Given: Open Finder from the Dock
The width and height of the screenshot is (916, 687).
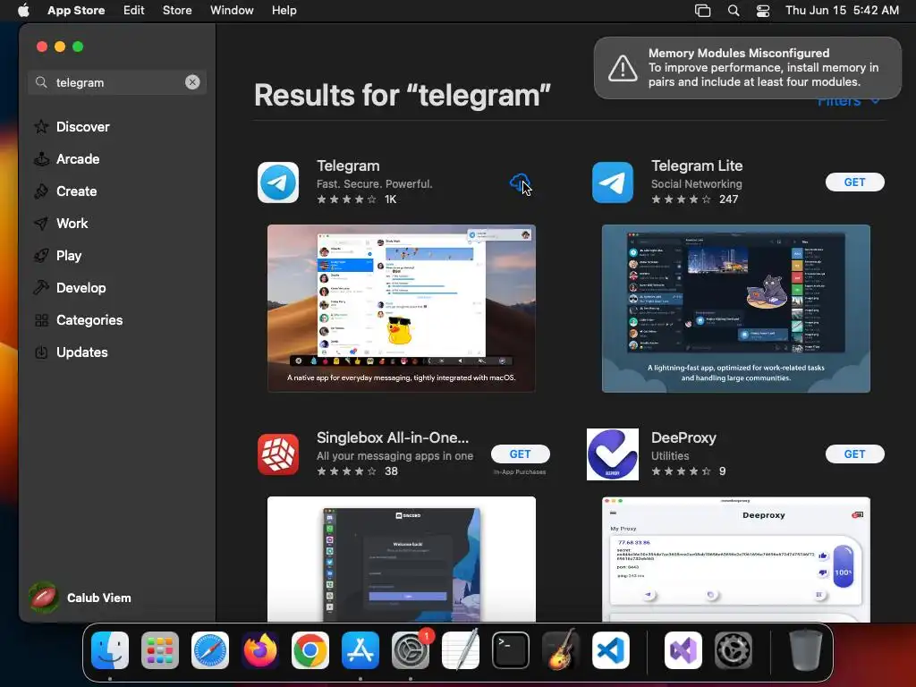Looking at the screenshot, I should click(x=110, y=650).
